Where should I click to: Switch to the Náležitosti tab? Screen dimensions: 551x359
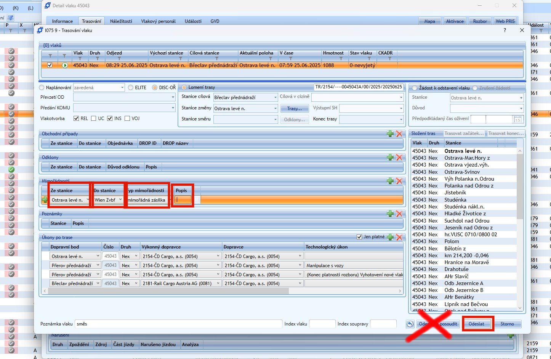click(x=121, y=21)
